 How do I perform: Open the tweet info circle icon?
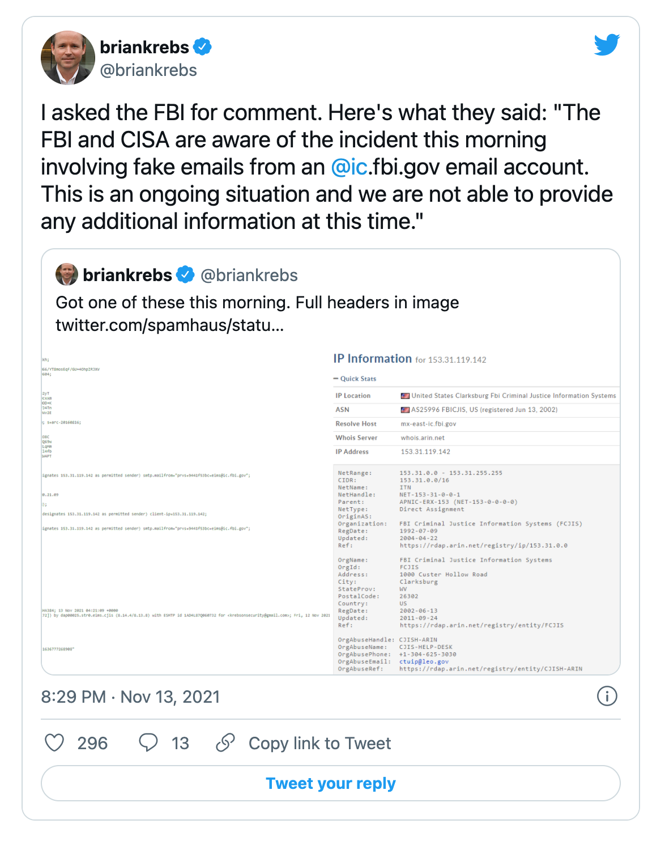(x=607, y=696)
